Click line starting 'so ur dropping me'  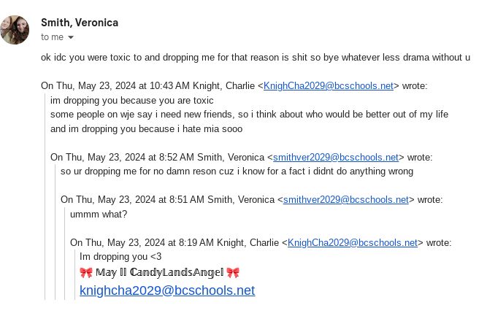(237, 172)
